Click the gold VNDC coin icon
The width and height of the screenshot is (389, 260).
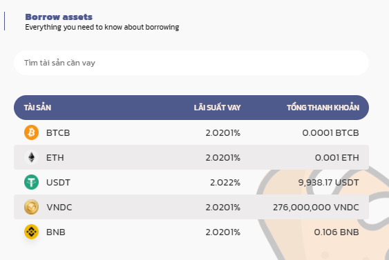31,207
